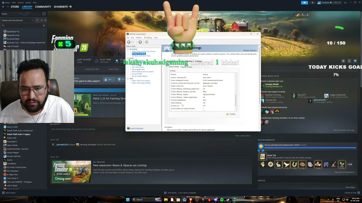Recommend the game with Yes button
362x203 pixels.
[108, 80]
